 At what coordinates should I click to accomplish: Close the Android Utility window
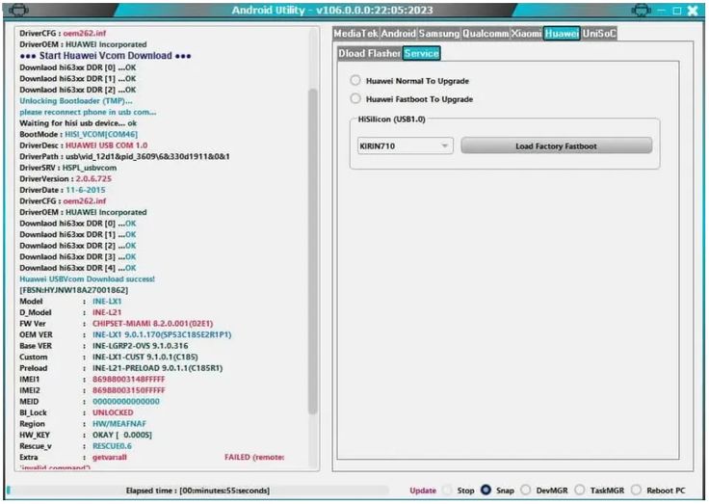point(692,11)
